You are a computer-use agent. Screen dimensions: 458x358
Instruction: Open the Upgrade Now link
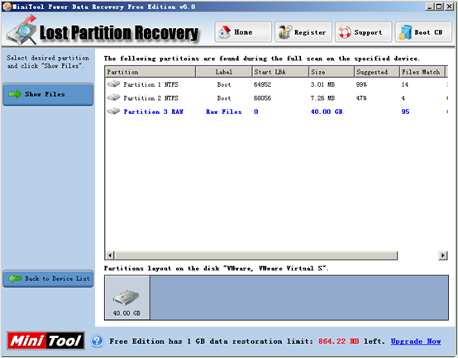click(416, 341)
